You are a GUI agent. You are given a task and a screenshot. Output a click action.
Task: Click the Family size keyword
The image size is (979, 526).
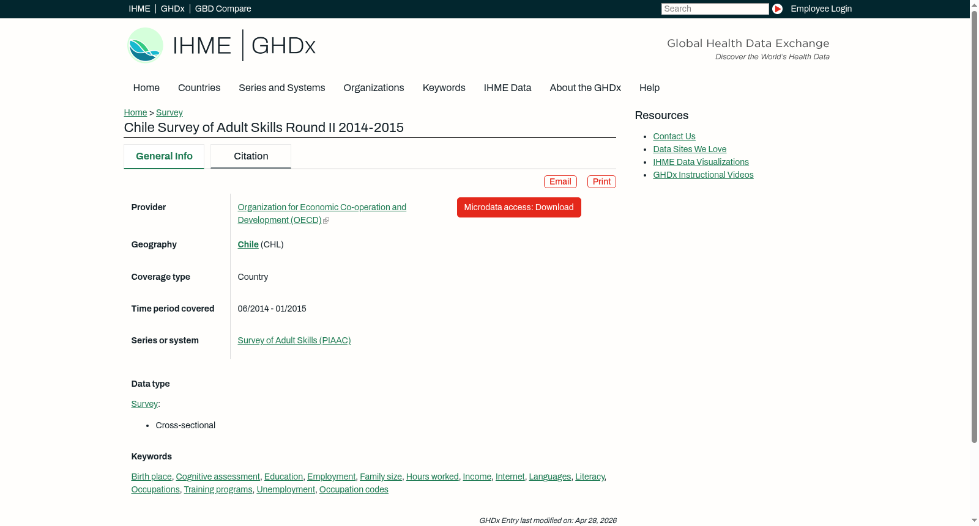click(x=381, y=477)
